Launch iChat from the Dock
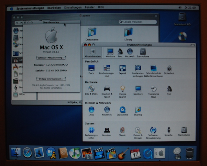The height and width of the screenshot is (166, 207). coord(51,153)
